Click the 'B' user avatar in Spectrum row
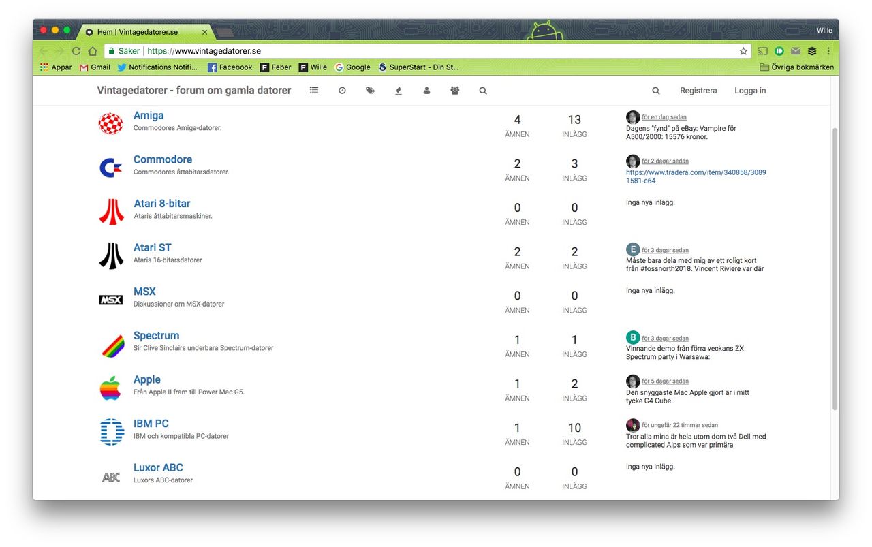The width and height of the screenshot is (872, 547). coord(633,337)
